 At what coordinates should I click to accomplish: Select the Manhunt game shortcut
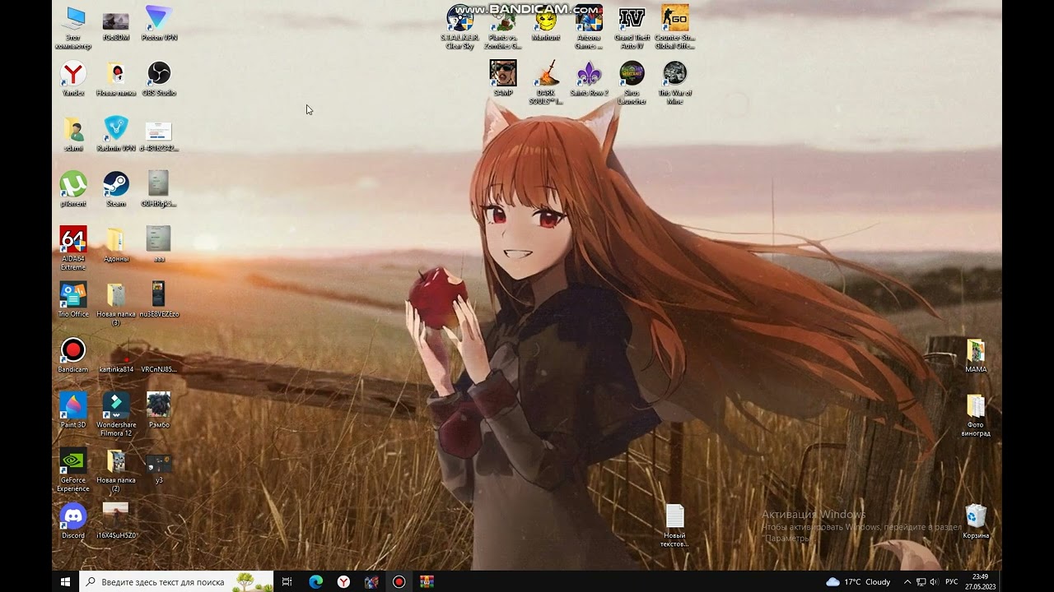click(546, 23)
